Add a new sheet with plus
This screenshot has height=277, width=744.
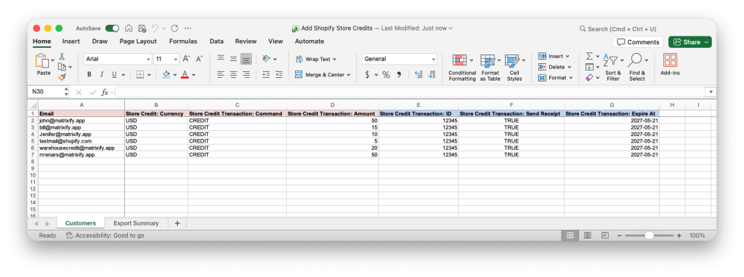177,223
